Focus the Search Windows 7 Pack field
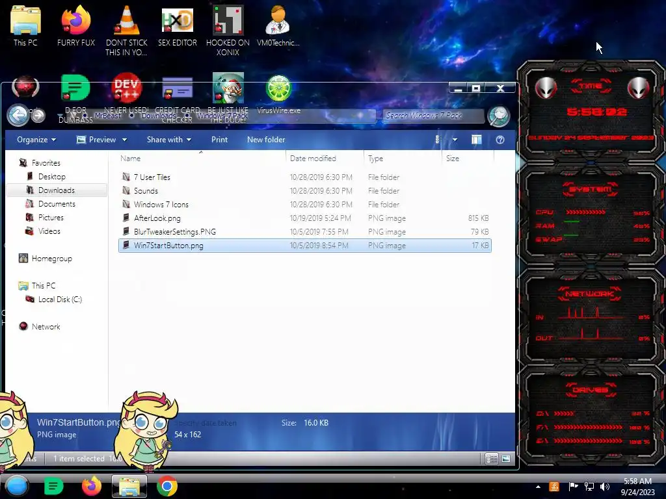666x499 pixels. point(433,116)
